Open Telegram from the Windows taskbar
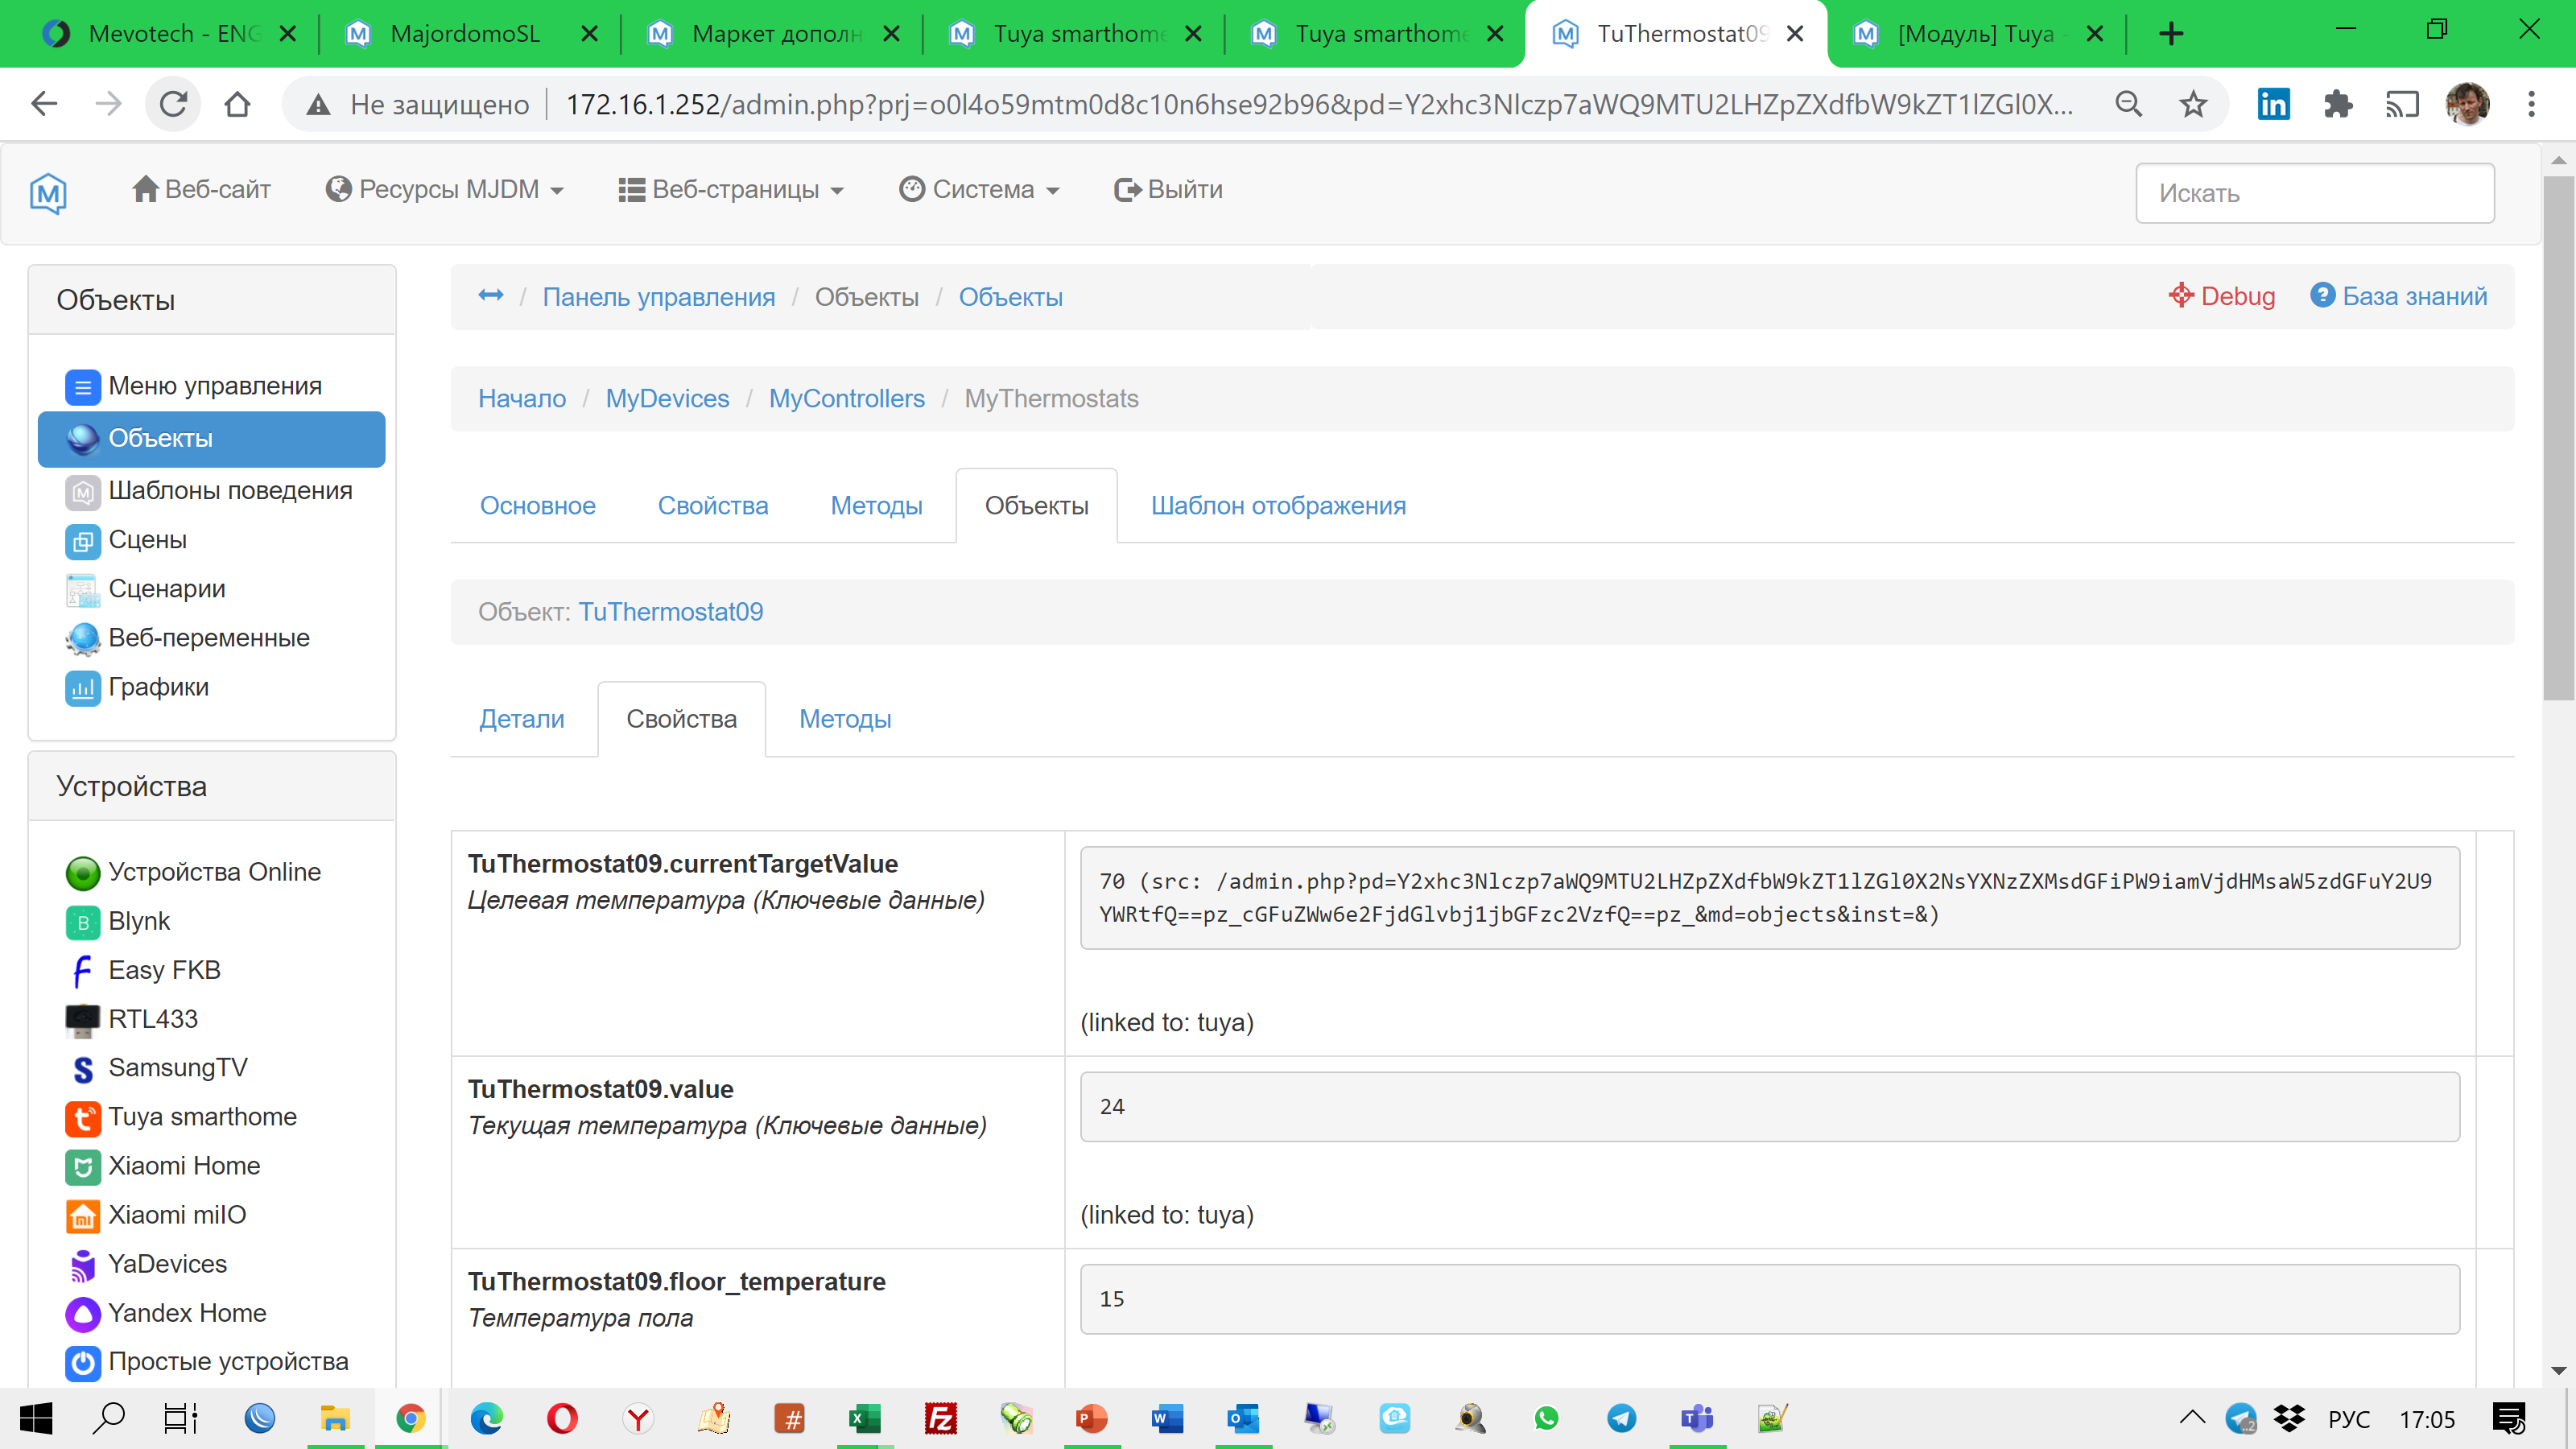This screenshot has width=2576, height=1449. 1621,1419
